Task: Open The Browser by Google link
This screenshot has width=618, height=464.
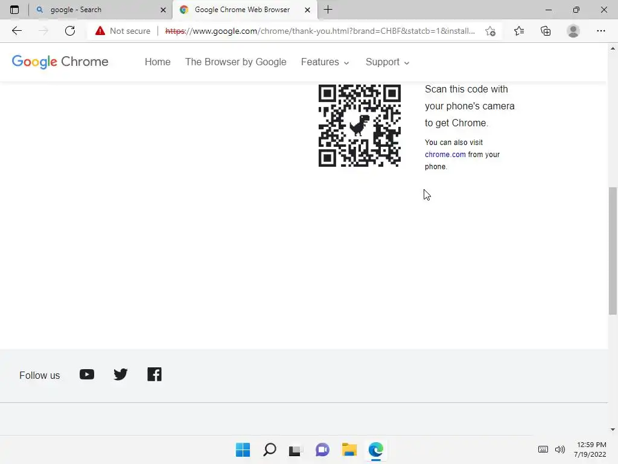Action: point(236,62)
